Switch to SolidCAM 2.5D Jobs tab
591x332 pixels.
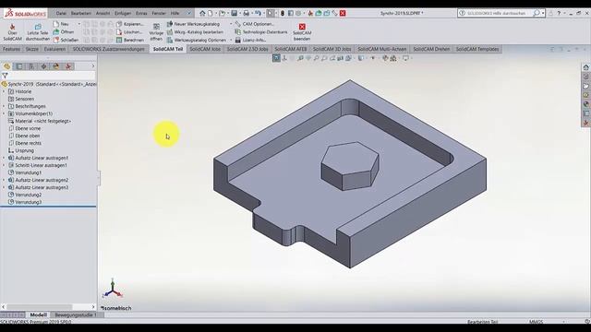[x=247, y=49]
